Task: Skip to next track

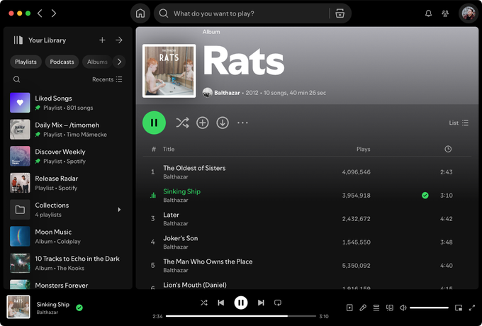Action: (x=261, y=303)
